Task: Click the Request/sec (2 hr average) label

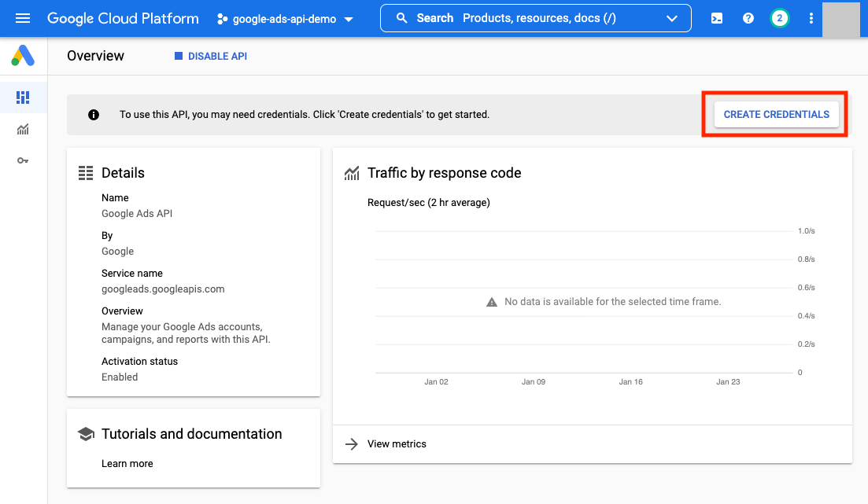Action: 428,203
